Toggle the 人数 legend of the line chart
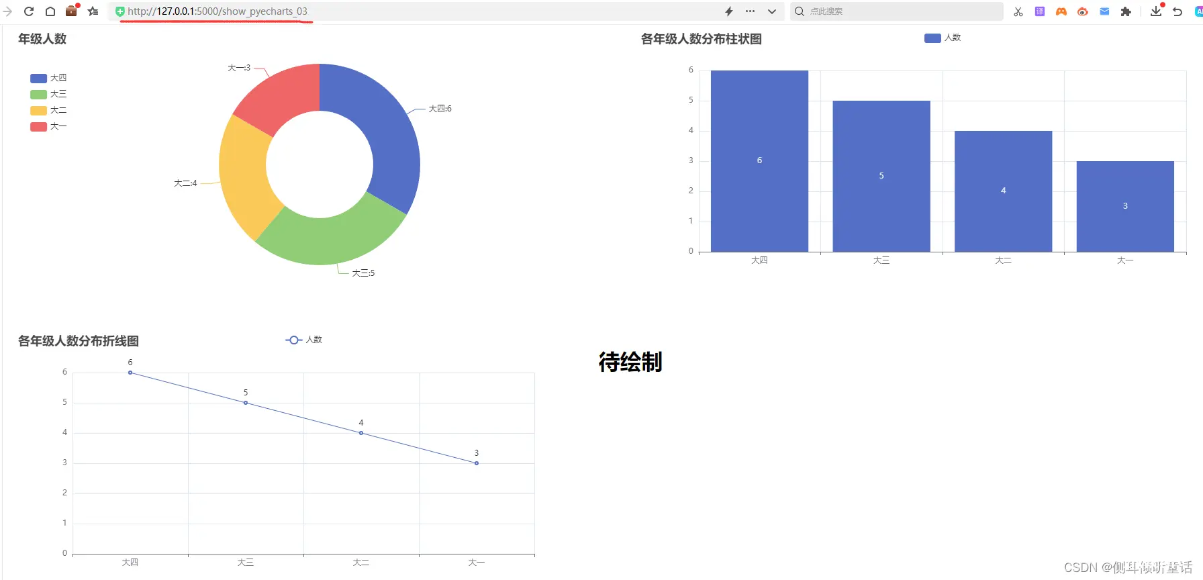 tap(304, 340)
